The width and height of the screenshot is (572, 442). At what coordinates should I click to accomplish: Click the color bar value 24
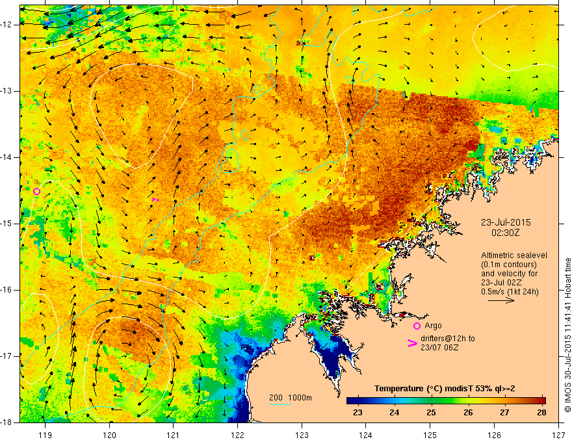(x=395, y=413)
